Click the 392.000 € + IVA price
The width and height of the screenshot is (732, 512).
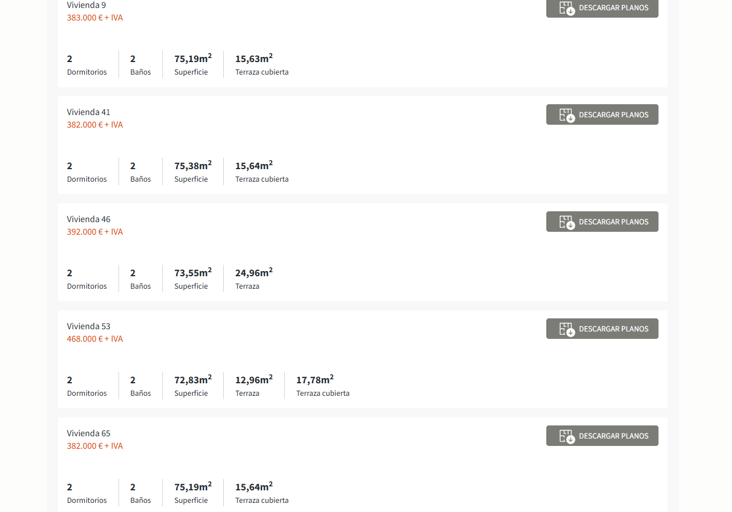[95, 232]
